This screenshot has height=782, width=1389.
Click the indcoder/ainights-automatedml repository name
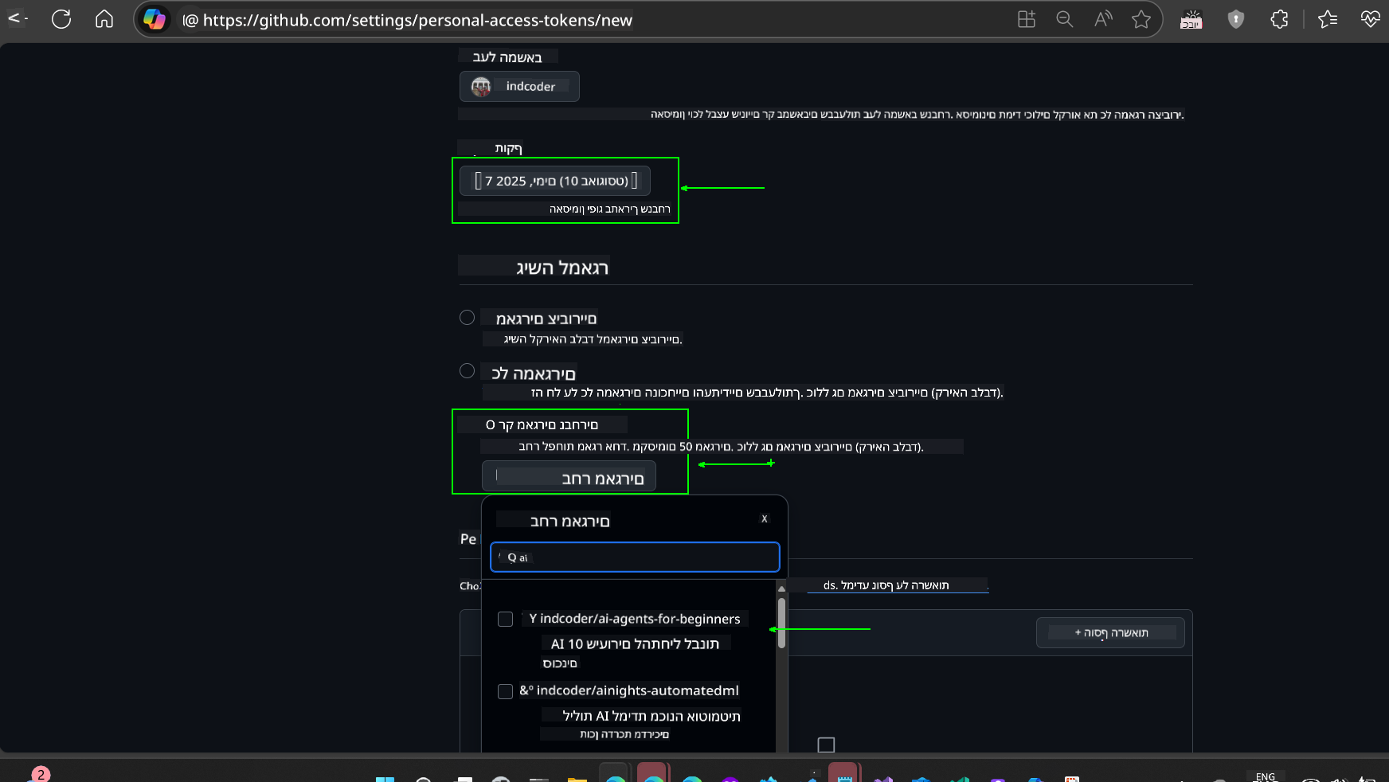click(x=638, y=690)
